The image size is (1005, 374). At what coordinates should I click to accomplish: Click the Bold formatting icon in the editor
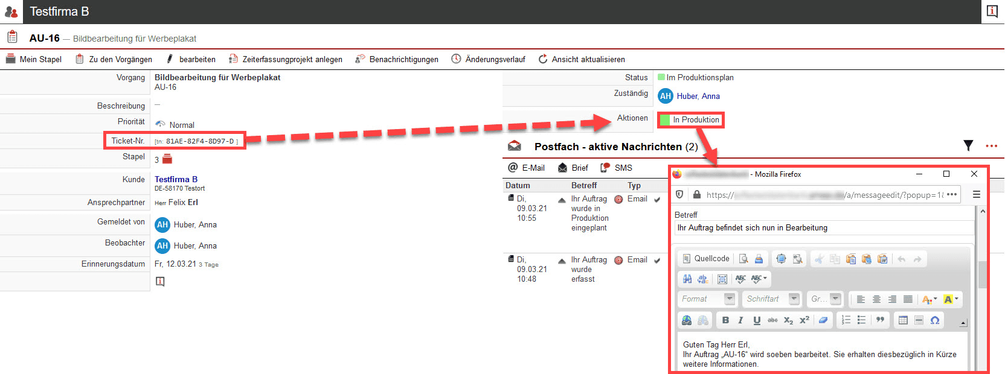725,320
